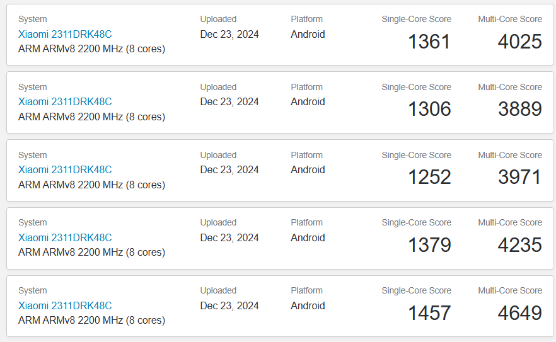This screenshot has width=556, height=342.
Task: Open the Xiaomi 2311DRK48C link scoring 1306 single-core
Action: (x=65, y=101)
